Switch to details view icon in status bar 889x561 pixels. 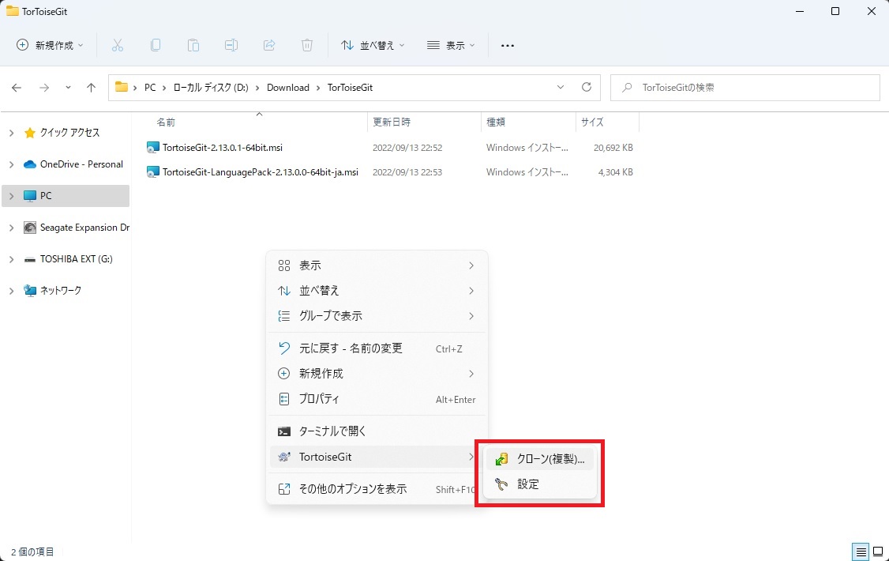click(861, 552)
